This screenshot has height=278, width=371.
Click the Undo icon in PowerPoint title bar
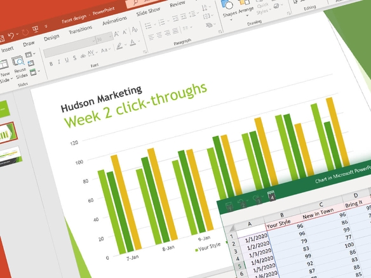(11, 36)
